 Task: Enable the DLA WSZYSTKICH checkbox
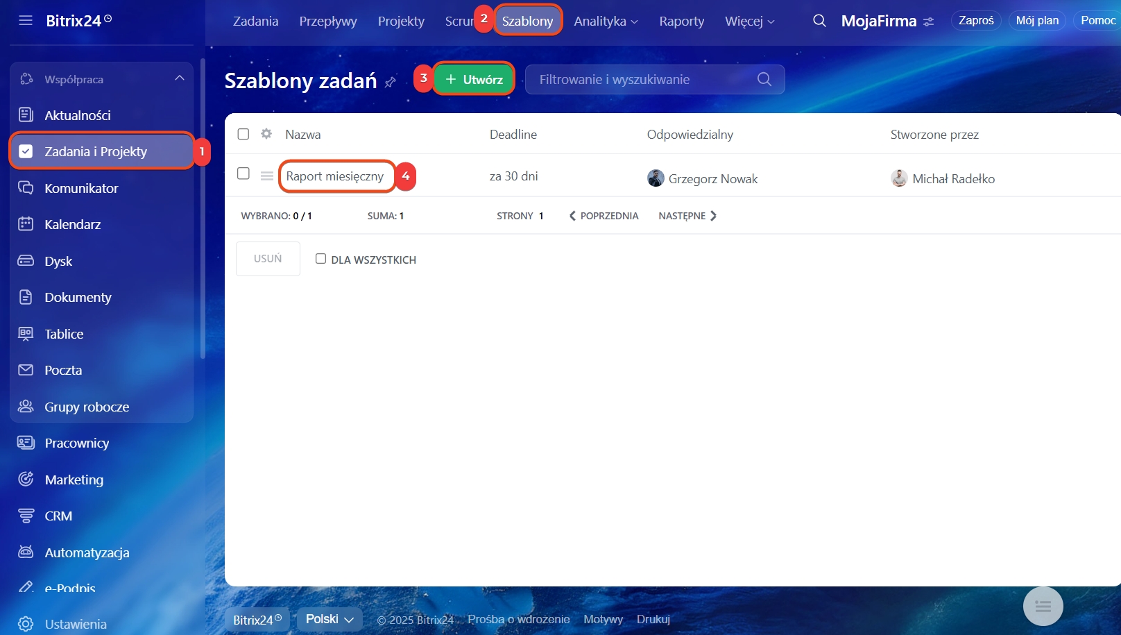[320, 259]
